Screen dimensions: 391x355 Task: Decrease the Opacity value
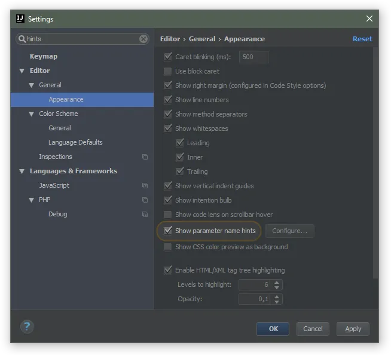277,301
